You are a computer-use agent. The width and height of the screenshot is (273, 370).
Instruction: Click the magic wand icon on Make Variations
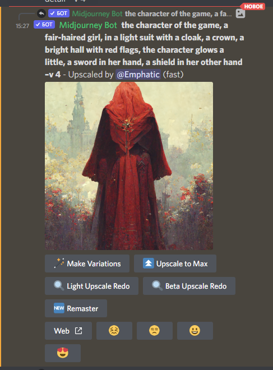(x=59, y=263)
